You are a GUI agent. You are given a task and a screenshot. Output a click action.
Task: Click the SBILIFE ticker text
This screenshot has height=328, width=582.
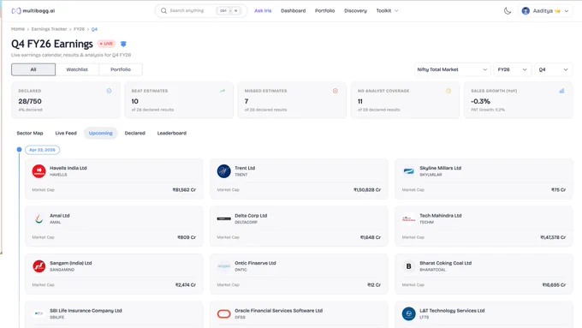[x=57, y=317]
